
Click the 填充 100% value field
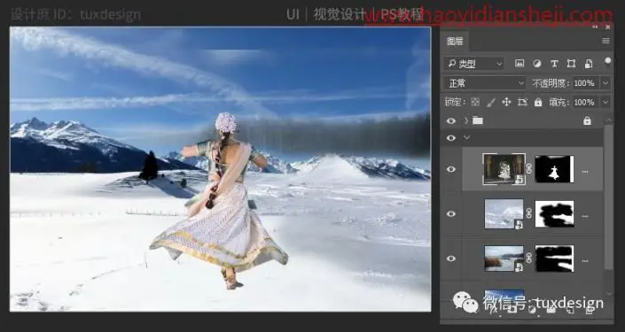[585, 103]
